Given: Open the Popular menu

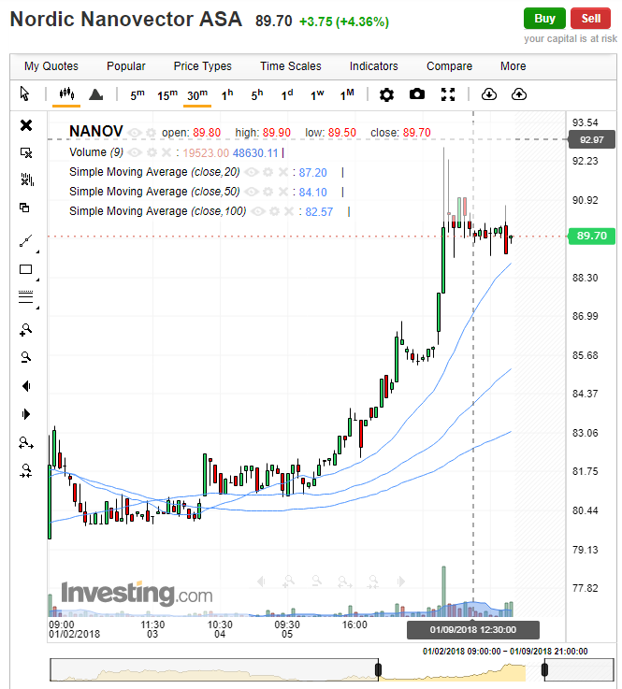Looking at the screenshot, I should [x=125, y=66].
